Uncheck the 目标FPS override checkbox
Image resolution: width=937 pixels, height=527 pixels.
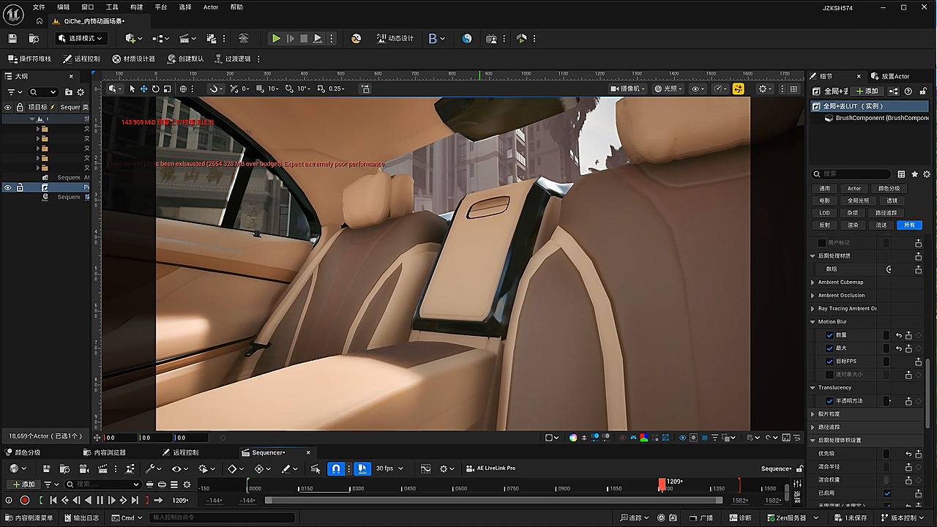829,362
